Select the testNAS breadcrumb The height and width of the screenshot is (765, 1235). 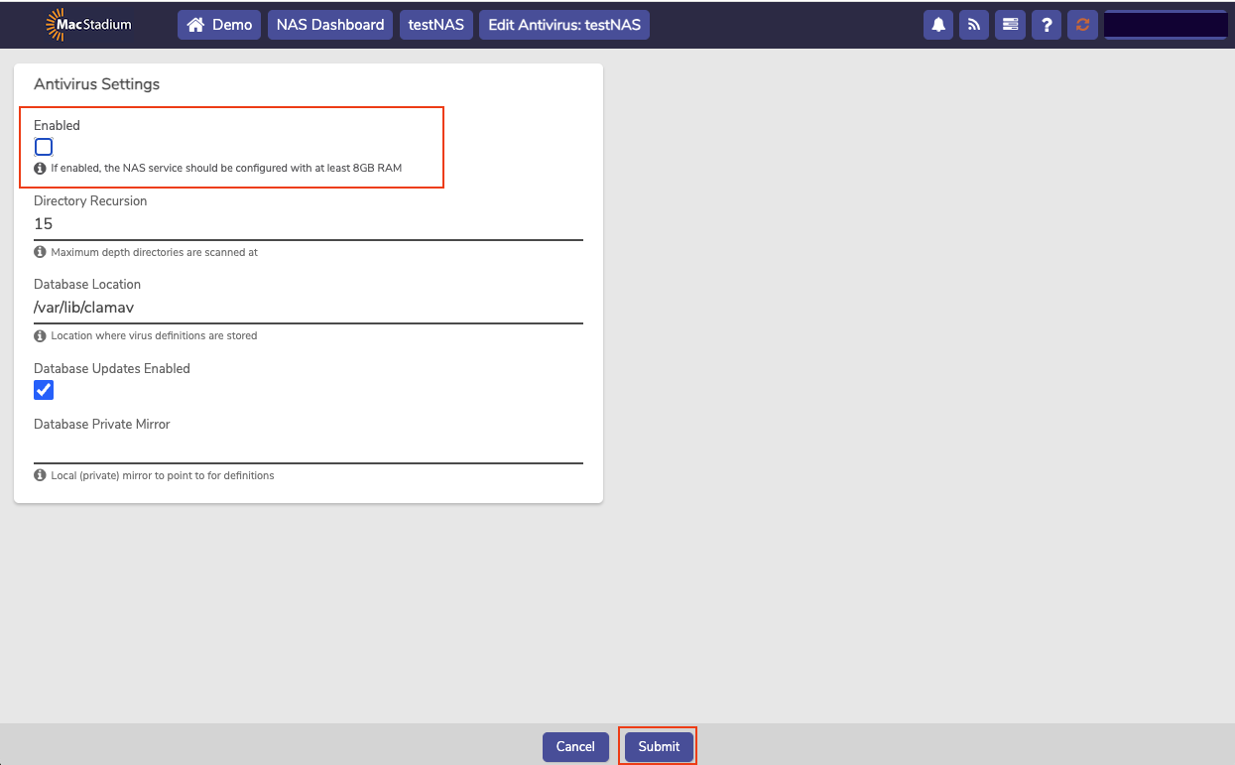[435, 25]
